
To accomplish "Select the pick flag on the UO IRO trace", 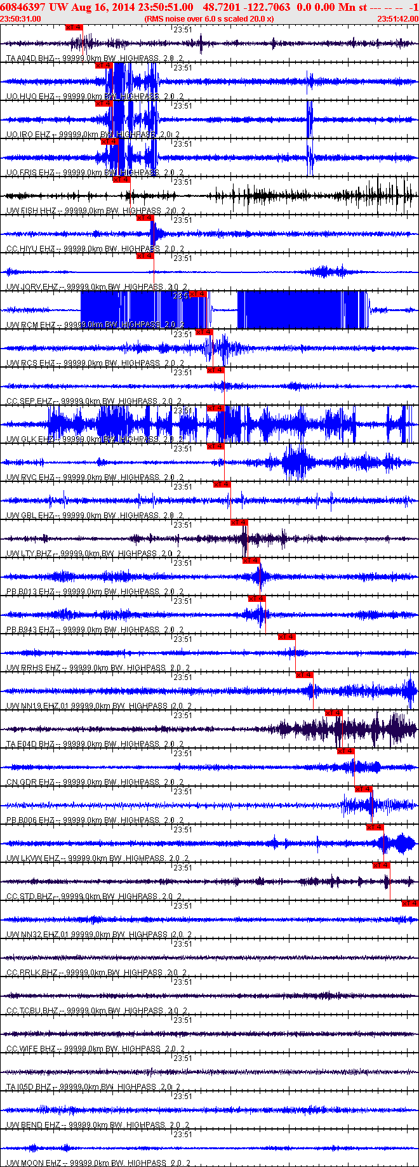I will tap(104, 103).
